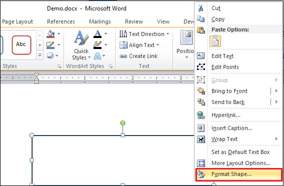
Task: Click the top-left corner handle of text box
Action: click(x=31, y=135)
